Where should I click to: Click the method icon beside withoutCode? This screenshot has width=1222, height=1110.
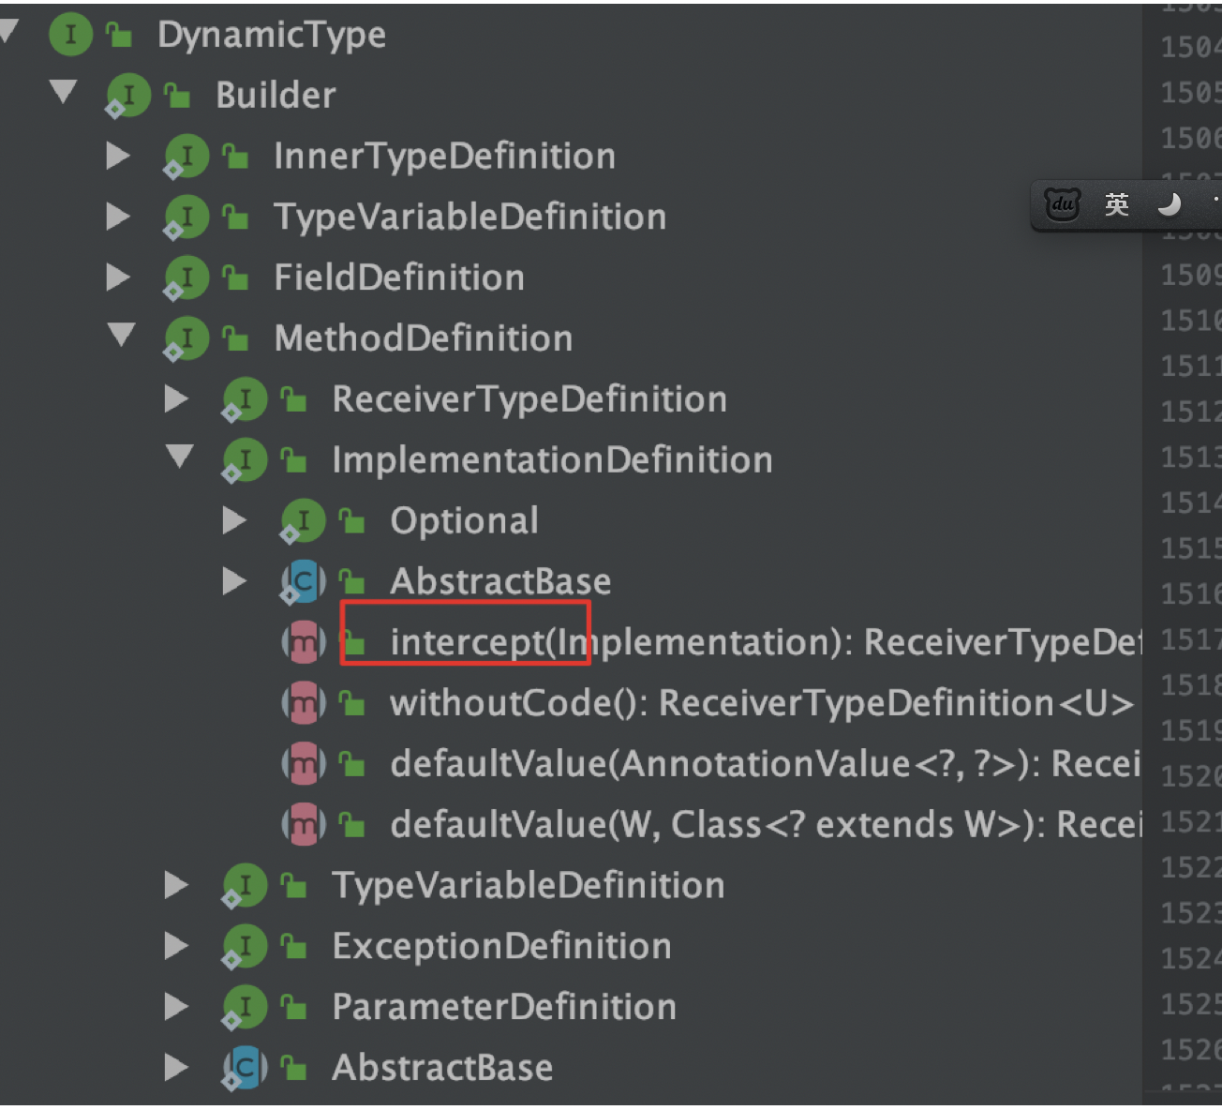pos(304,704)
